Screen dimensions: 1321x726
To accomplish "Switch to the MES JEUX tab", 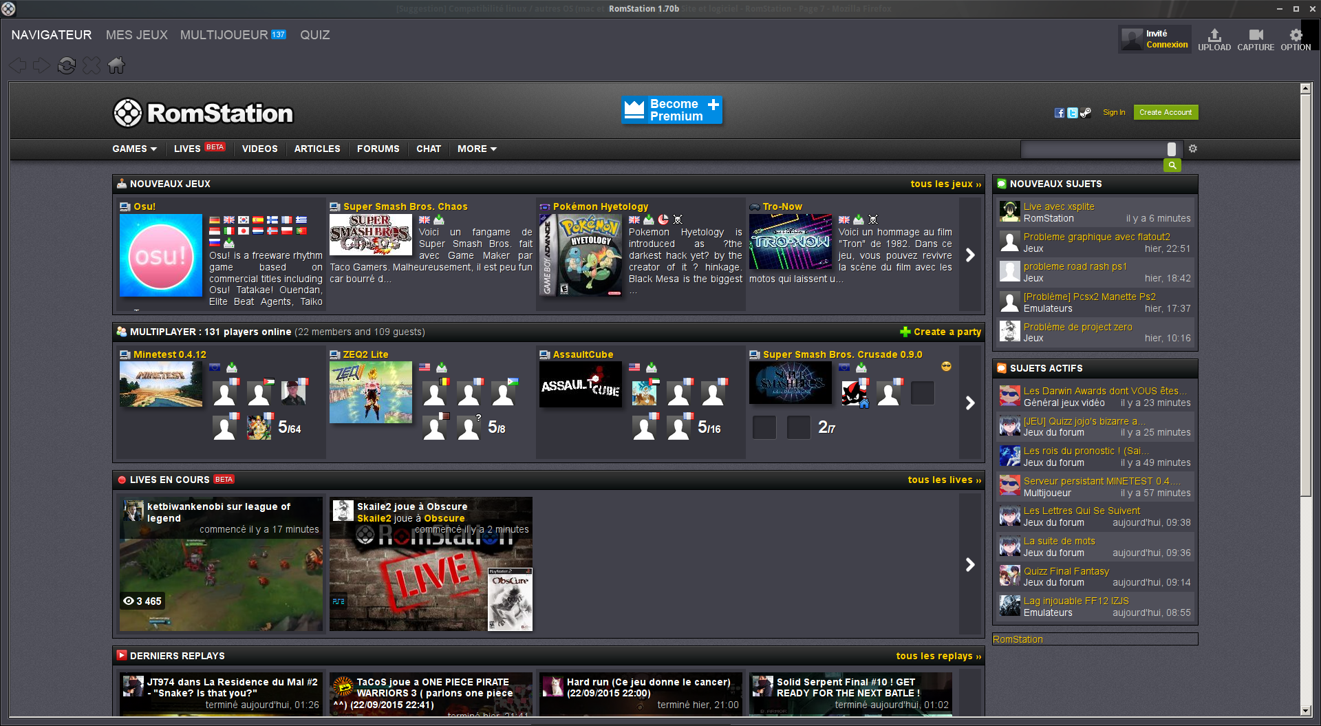I will point(137,35).
